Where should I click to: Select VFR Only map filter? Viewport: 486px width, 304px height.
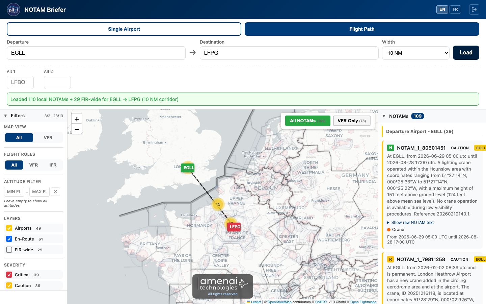[351, 121]
